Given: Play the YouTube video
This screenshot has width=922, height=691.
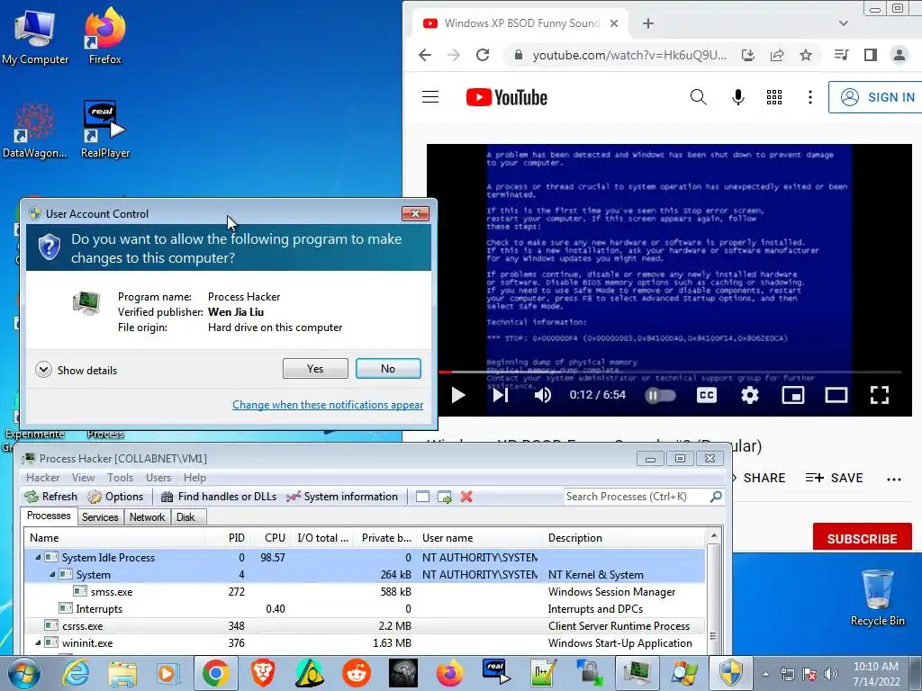Looking at the screenshot, I should coord(458,395).
